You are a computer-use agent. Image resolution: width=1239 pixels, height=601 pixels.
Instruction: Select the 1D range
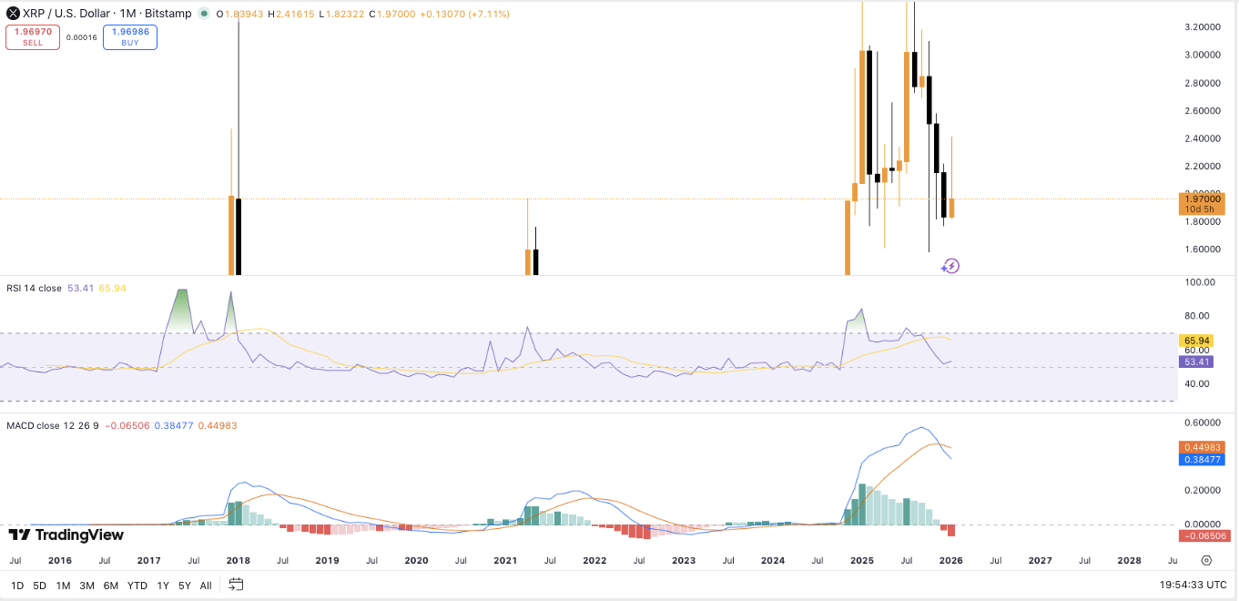click(x=15, y=586)
